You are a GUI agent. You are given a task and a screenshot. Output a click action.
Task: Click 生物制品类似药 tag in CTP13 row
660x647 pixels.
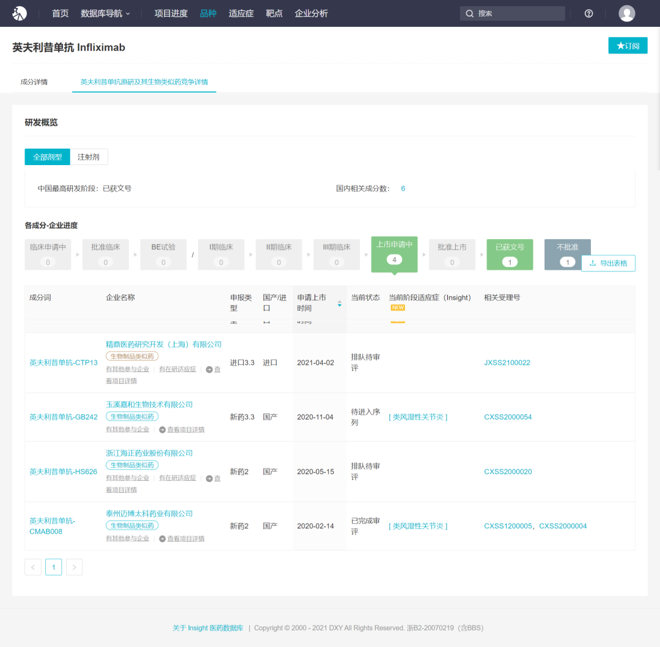coord(132,357)
